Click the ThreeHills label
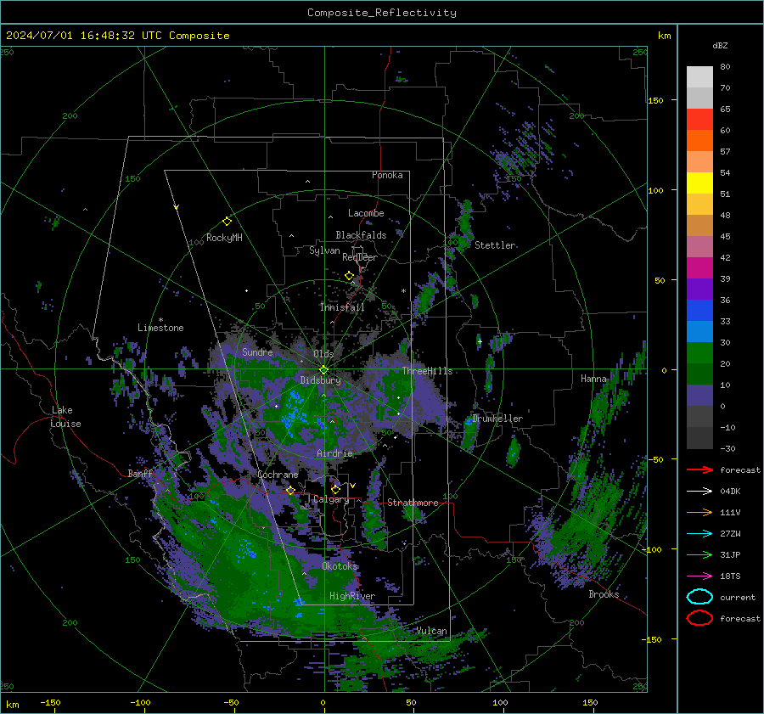This screenshot has height=714, width=764. 427,371
